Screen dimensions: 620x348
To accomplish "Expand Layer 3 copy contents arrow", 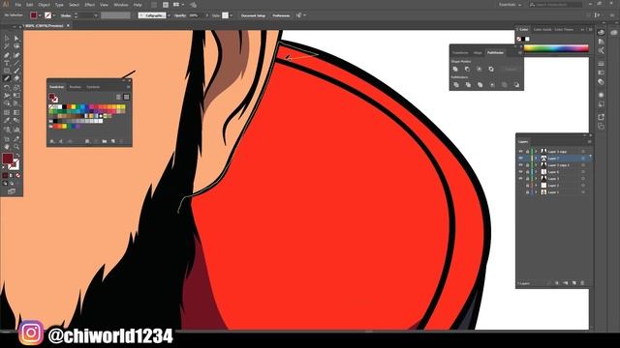I will click(537, 152).
